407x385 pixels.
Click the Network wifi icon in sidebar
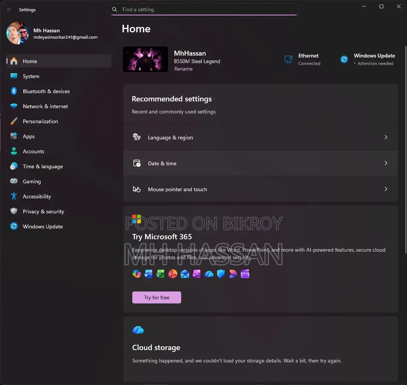point(14,106)
